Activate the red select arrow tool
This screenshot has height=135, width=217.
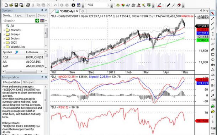pyautogui.click(x=213, y=13)
